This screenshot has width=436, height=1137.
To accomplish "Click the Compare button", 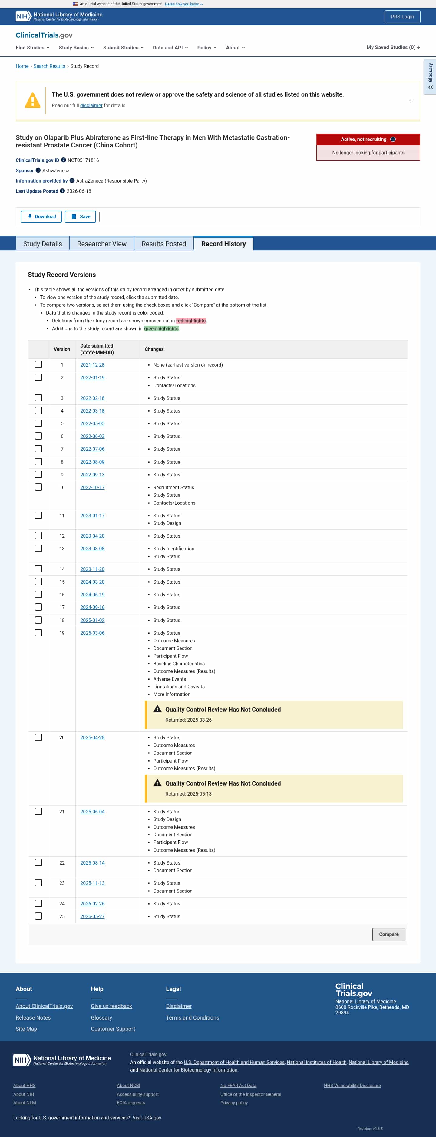I will [389, 934].
